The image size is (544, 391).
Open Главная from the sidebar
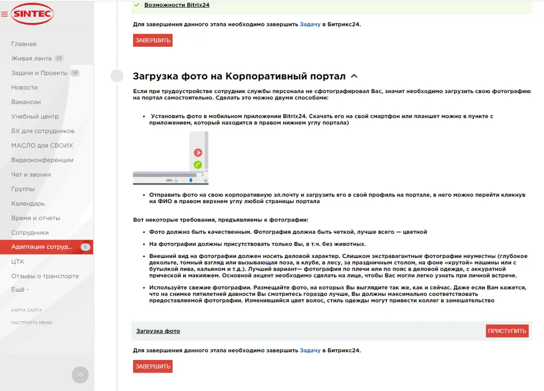[x=23, y=44]
